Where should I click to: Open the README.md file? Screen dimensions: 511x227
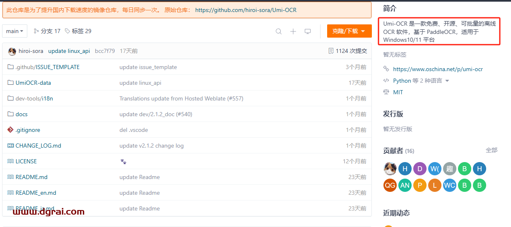point(31,177)
